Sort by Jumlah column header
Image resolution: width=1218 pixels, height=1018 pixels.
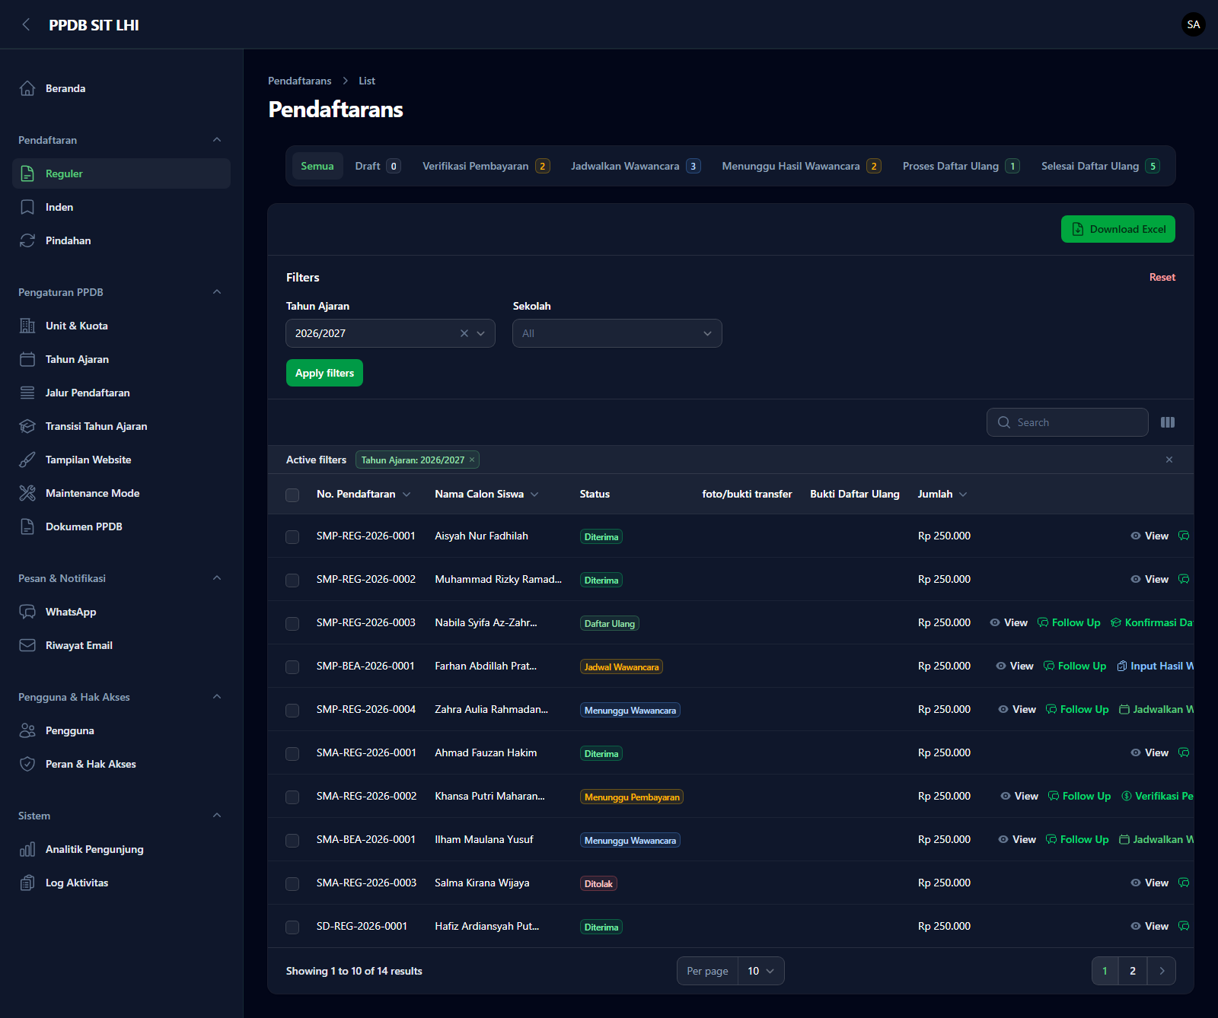click(942, 494)
